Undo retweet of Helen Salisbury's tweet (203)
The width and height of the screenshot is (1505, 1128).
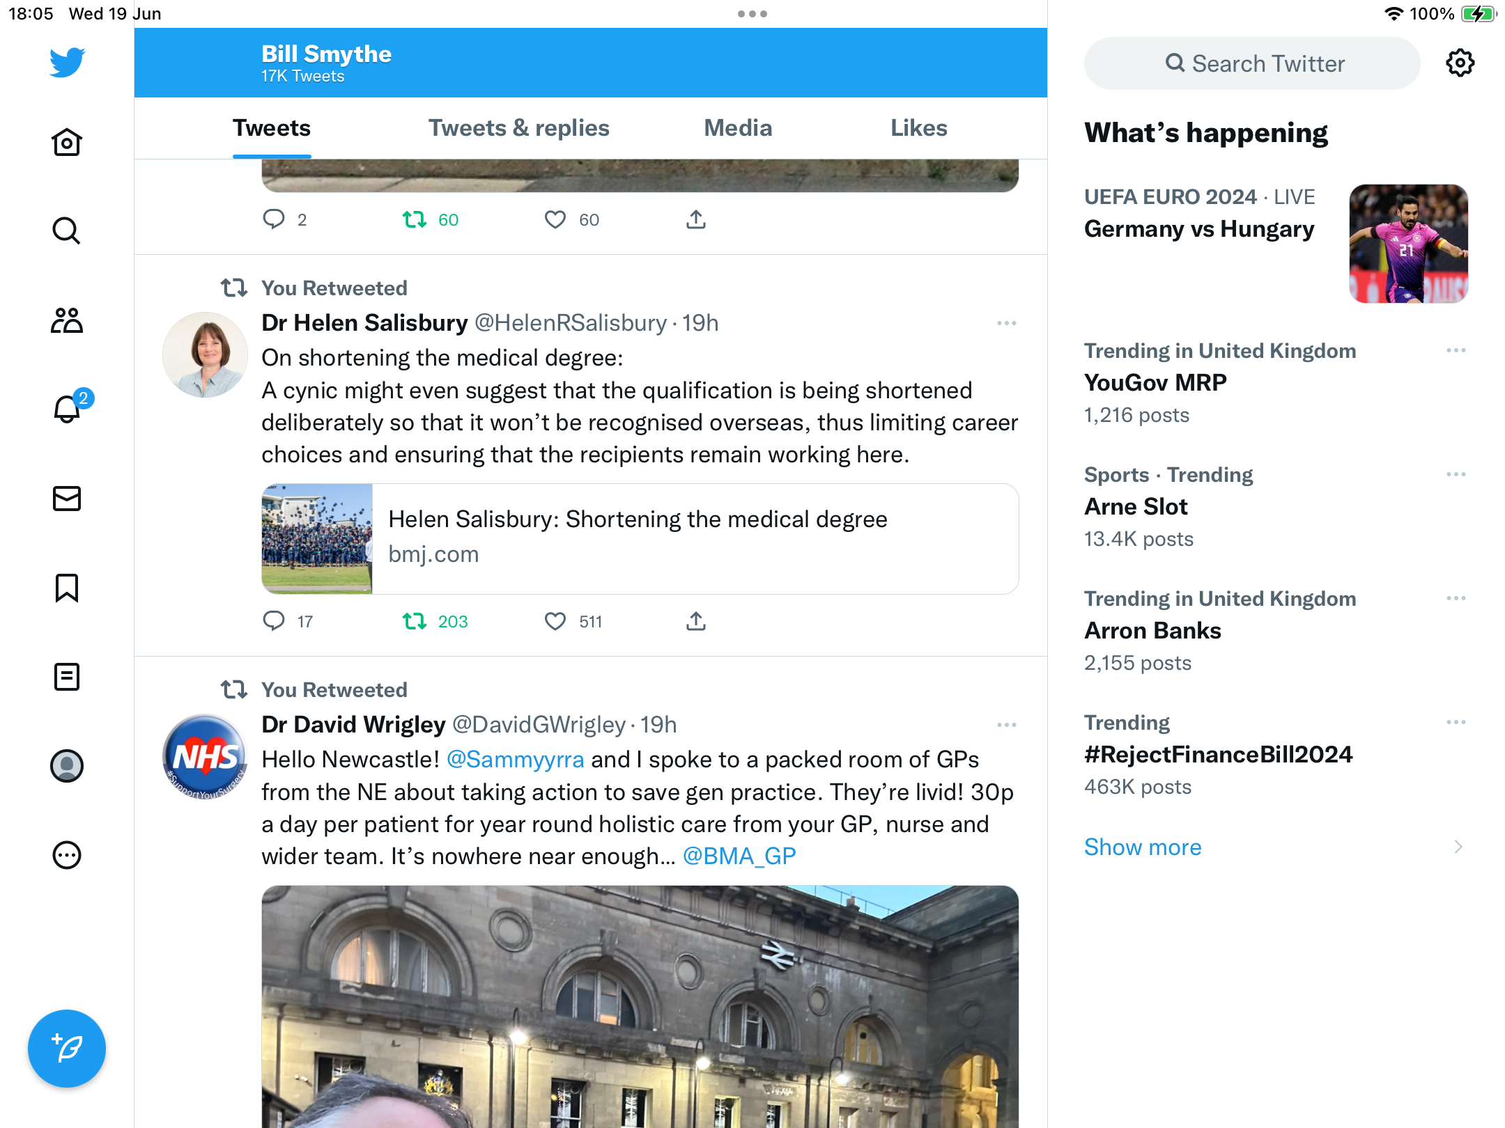pyautogui.click(x=415, y=621)
